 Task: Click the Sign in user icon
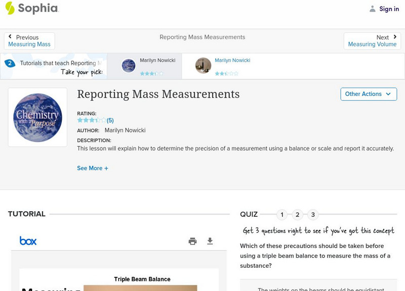point(373,9)
